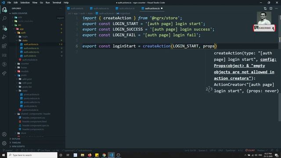This screenshot has height=158, width=281.
Task: Click the split editor right icon
Action: tap(271, 8)
